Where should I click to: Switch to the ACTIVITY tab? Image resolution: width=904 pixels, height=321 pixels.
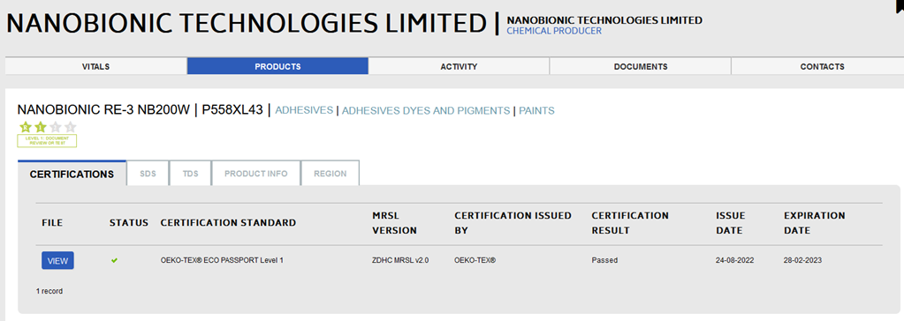(x=459, y=66)
